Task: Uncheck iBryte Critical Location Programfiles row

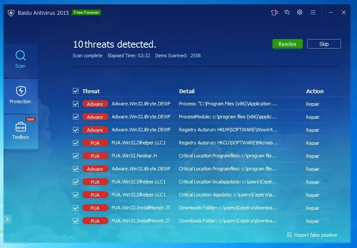Action: point(75,169)
